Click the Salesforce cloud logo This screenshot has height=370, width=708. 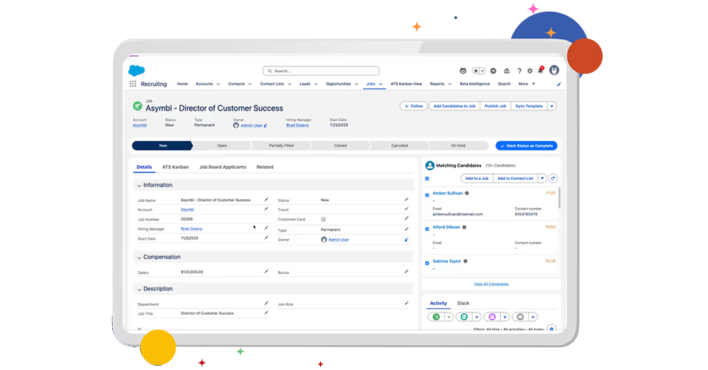pos(136,71)
